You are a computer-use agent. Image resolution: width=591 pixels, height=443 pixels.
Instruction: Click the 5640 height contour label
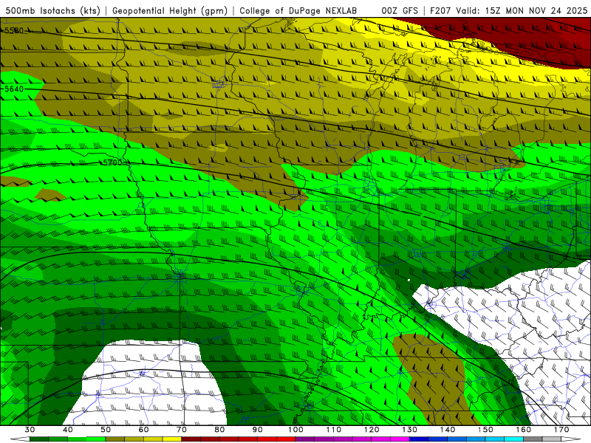click(x=14, y=89)
